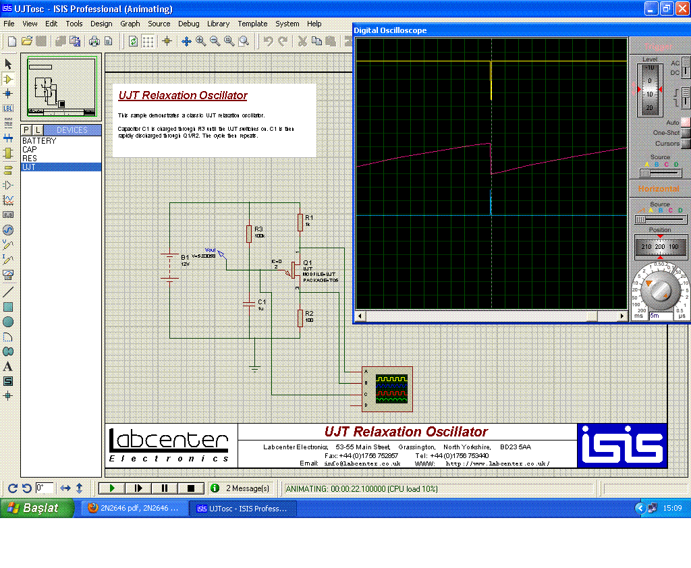Select the 2D Arc drawing tool
Viewport: 691px width, 568px height.
pyautogui.click(x=8, y=337)
